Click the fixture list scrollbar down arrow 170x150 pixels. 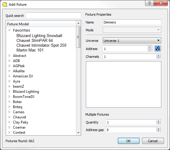78,133
